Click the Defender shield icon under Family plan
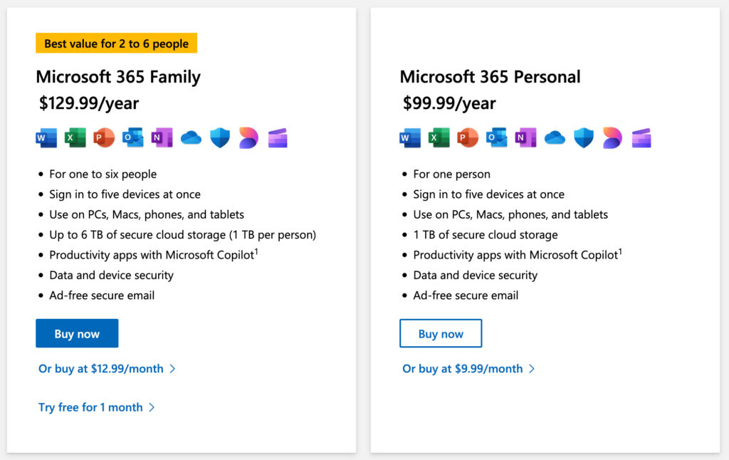 pos(219,137)
